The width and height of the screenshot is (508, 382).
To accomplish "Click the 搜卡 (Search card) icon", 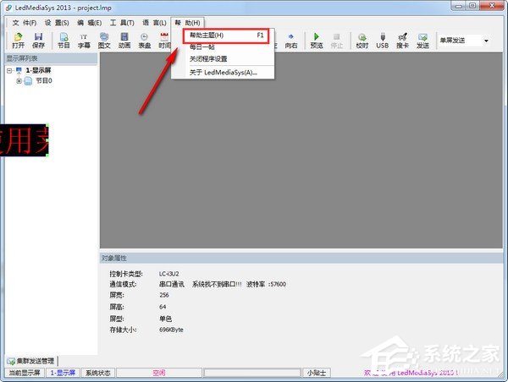I will [x=402, y=41].
